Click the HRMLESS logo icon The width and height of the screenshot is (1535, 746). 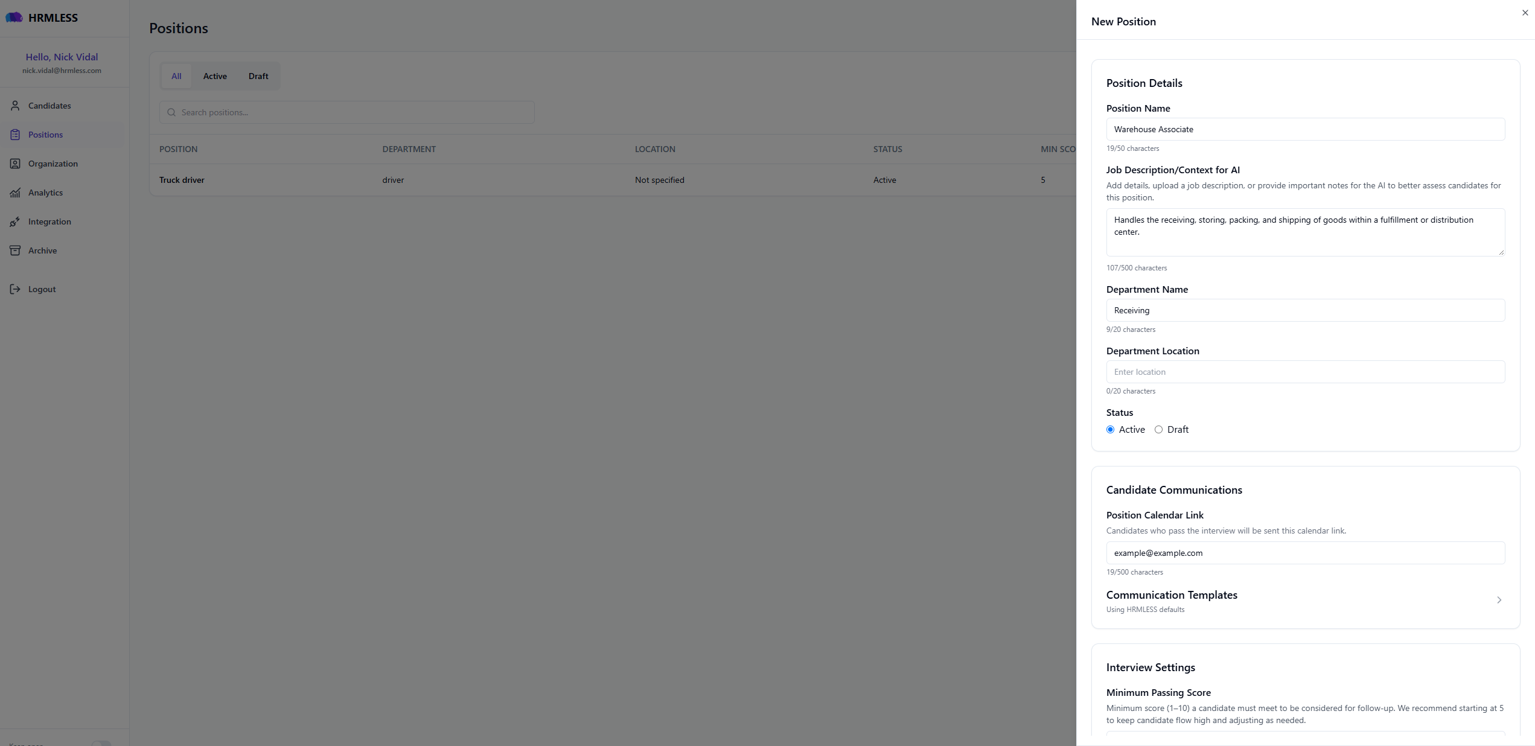coord(14,18)
